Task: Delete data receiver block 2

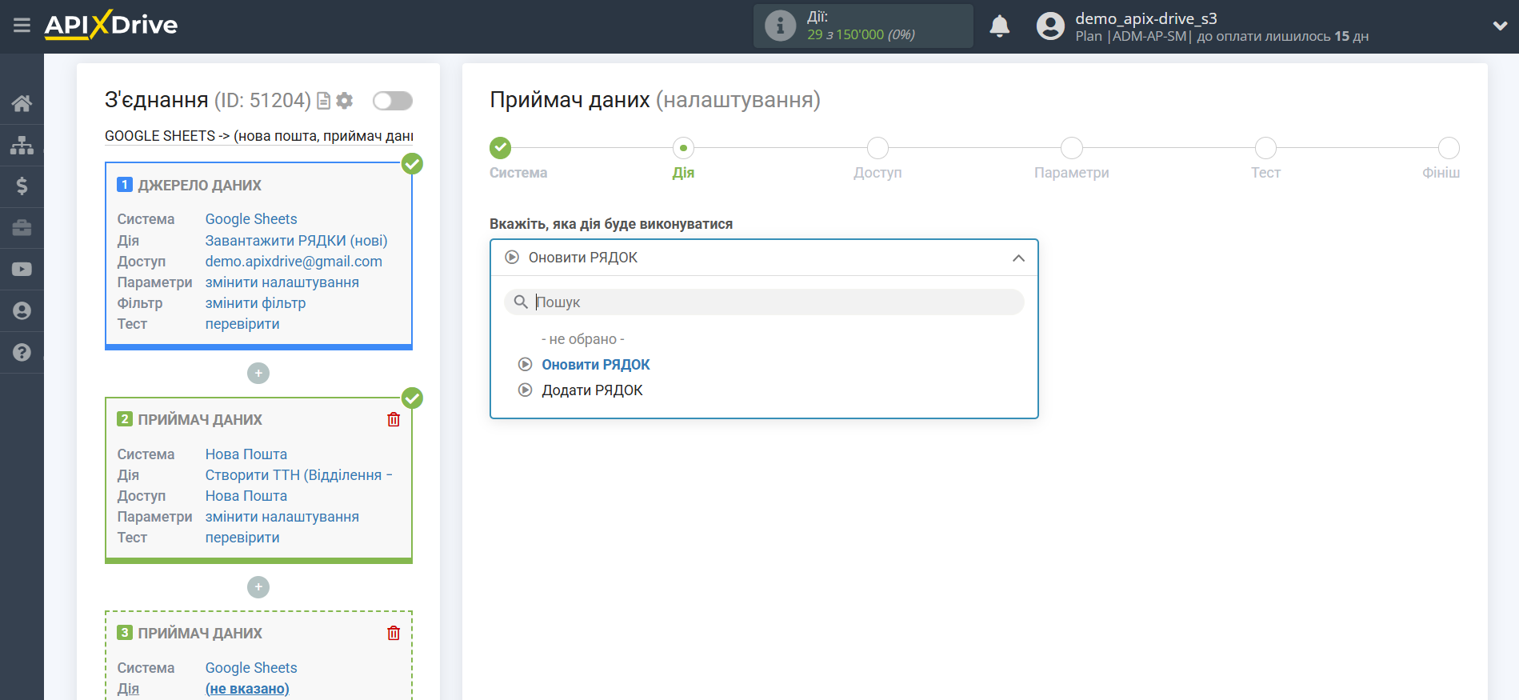Action: click(394, 419)
